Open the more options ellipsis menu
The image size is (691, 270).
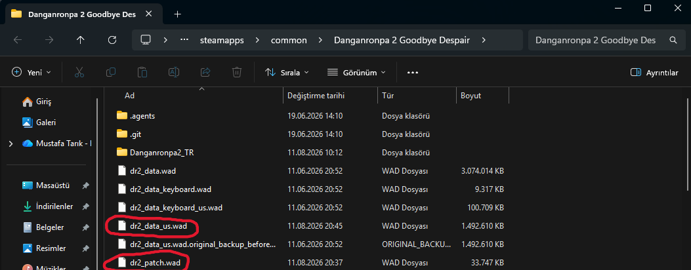(413, 72)
